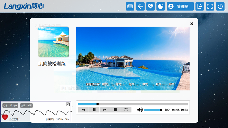The image size is (228, 128).
Task: Rewind the relaxation video
Action: [x=83, y=110]
